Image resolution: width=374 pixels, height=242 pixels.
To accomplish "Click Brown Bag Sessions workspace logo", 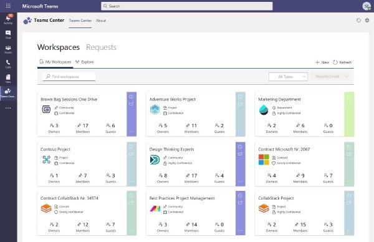I will [x=46, y=109].
